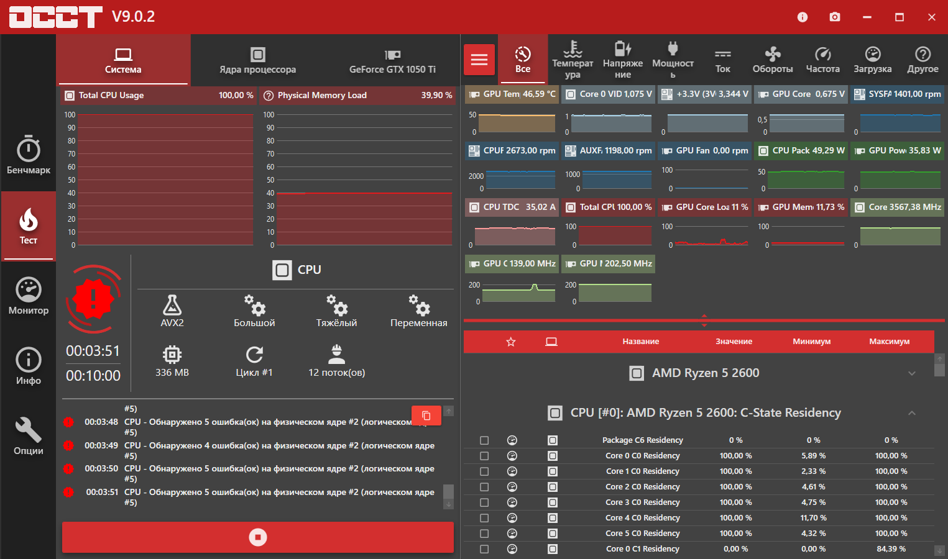Click gauge icon for Package C6 Residency
The width and height of the screenshot is (948, 559).
[512, 440]
